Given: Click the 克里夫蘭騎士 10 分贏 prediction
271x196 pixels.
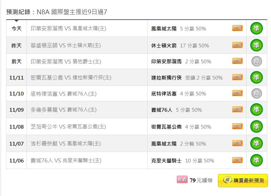Looking at the screenshot, I should click(183, 160).
